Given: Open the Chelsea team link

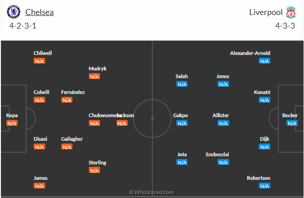Looking at the screenshot, I should (39, 12).
